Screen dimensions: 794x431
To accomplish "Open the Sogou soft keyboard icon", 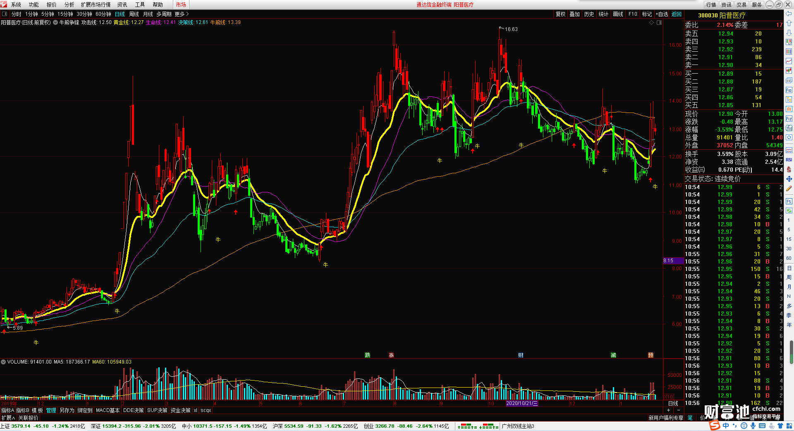I will (x=762, y=426).
